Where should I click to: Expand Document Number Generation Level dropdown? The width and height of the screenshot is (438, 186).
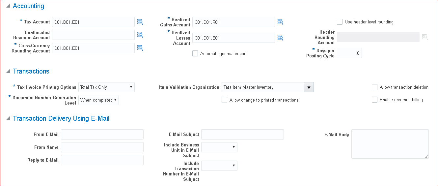pos(98,100)
